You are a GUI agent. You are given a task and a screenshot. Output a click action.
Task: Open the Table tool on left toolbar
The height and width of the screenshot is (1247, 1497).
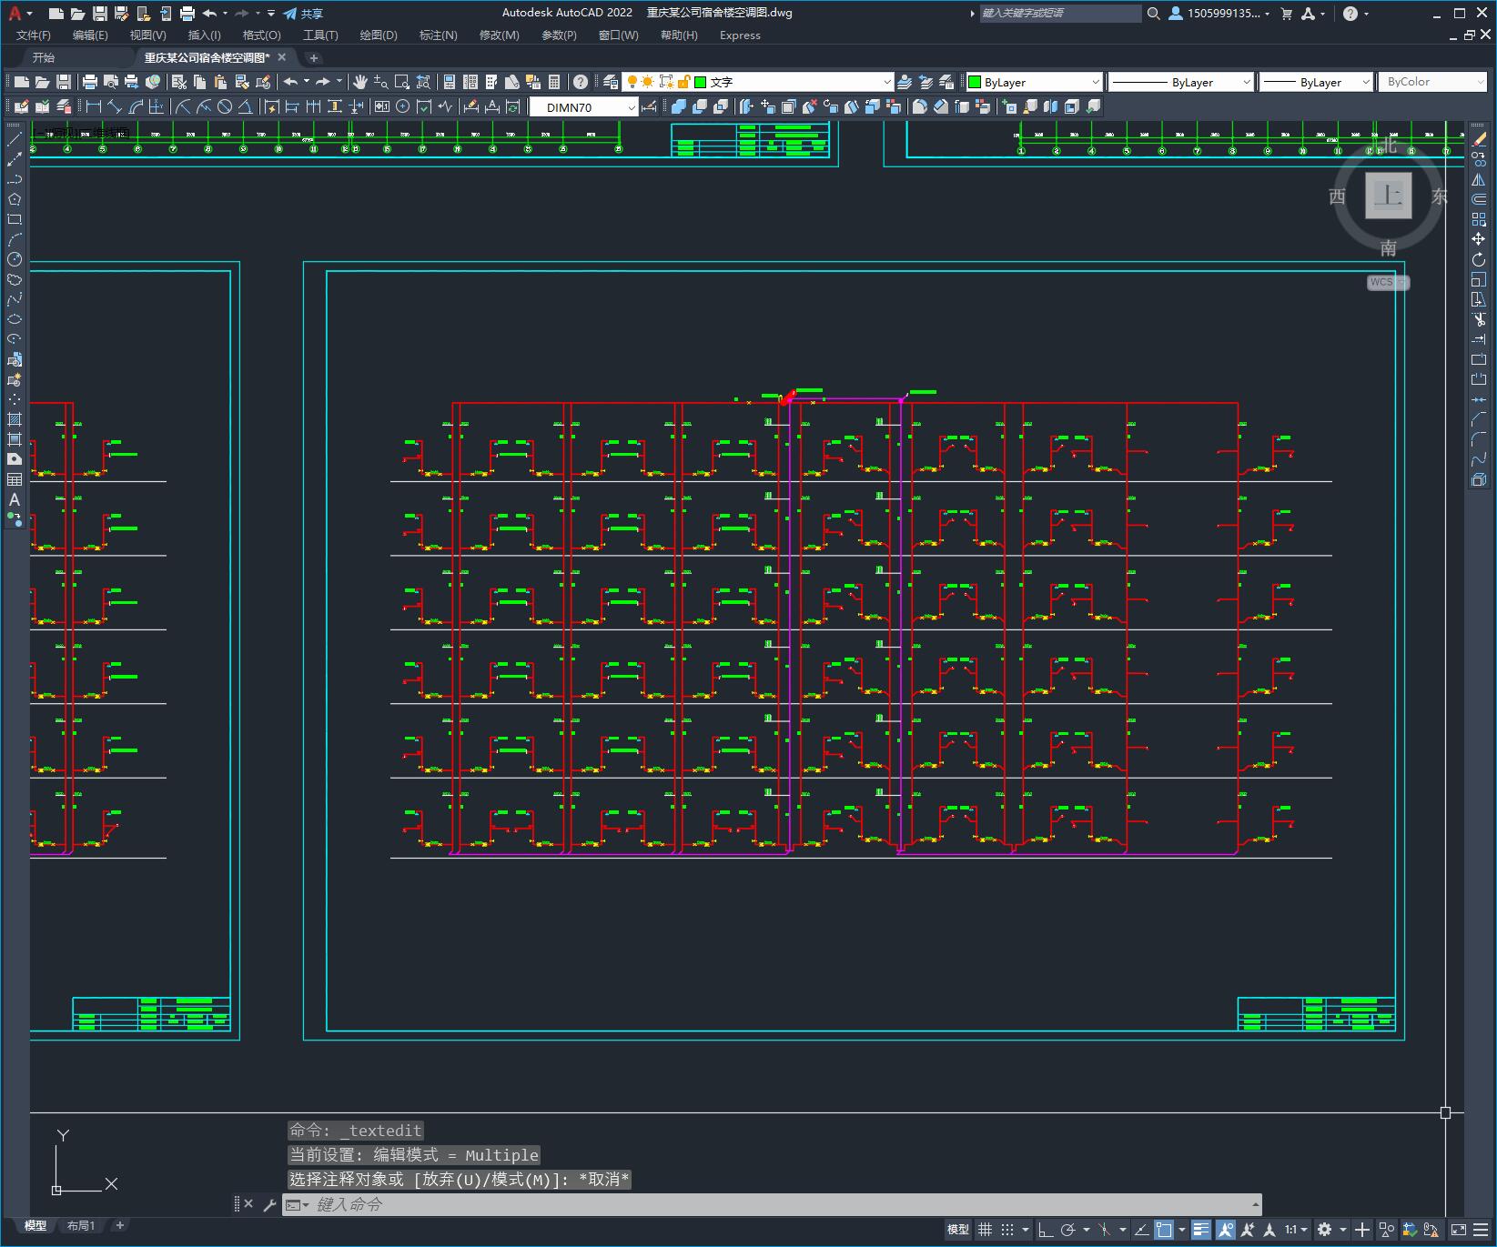coord(15,479)
